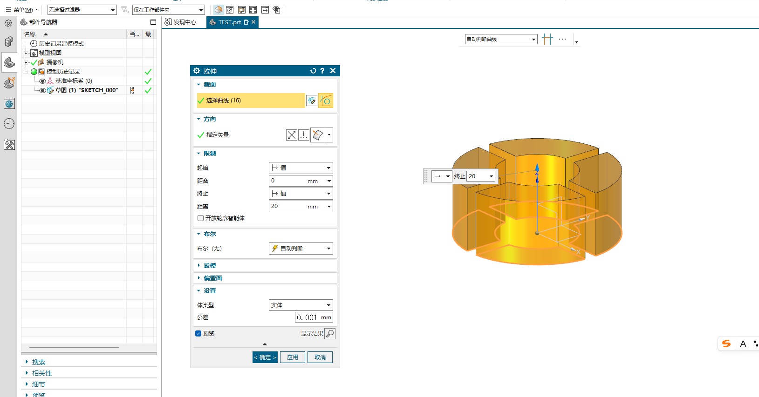
Task: Maximize the Part Navigator panel
Action: 153,22
